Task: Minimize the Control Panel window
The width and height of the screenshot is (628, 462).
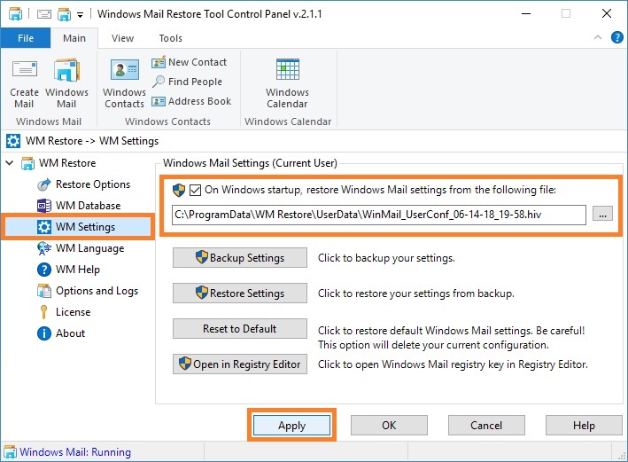Action: click(x=526, y=13)
